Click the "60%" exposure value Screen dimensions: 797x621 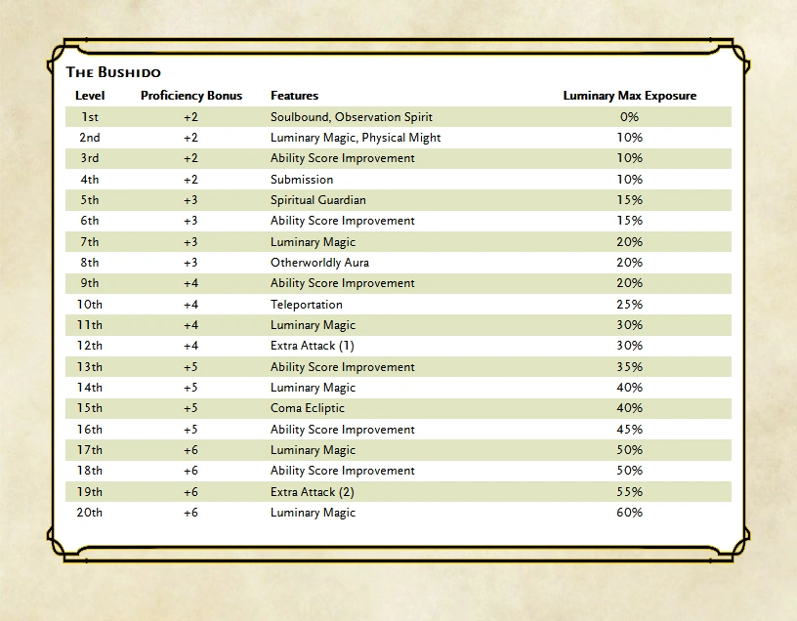click(x=630, y=513)
